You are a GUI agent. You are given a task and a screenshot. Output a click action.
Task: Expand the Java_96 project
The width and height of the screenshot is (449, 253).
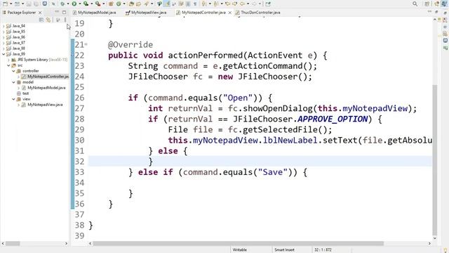tap(4, 37)
